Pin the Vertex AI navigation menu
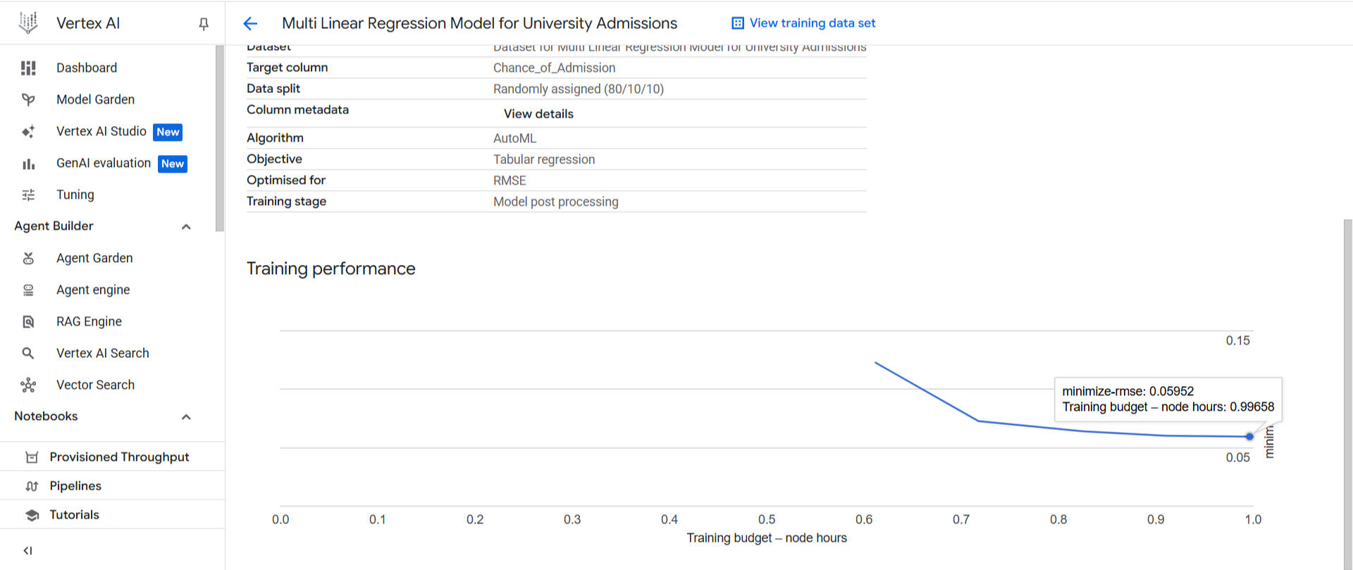This screenshot has height=570, width=1353. click(x=204, y=24)
